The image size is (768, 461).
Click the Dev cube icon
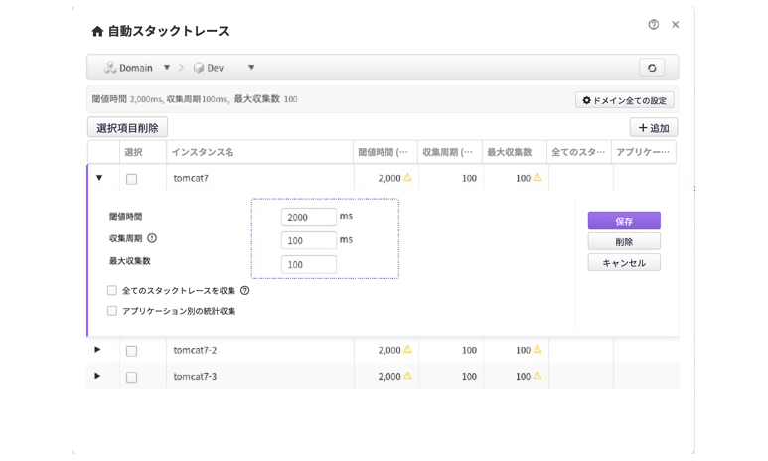tap(199, 68)
